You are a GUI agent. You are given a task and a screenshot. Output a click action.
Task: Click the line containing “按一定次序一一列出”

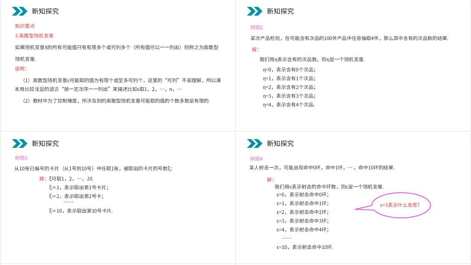coord(98,89)
